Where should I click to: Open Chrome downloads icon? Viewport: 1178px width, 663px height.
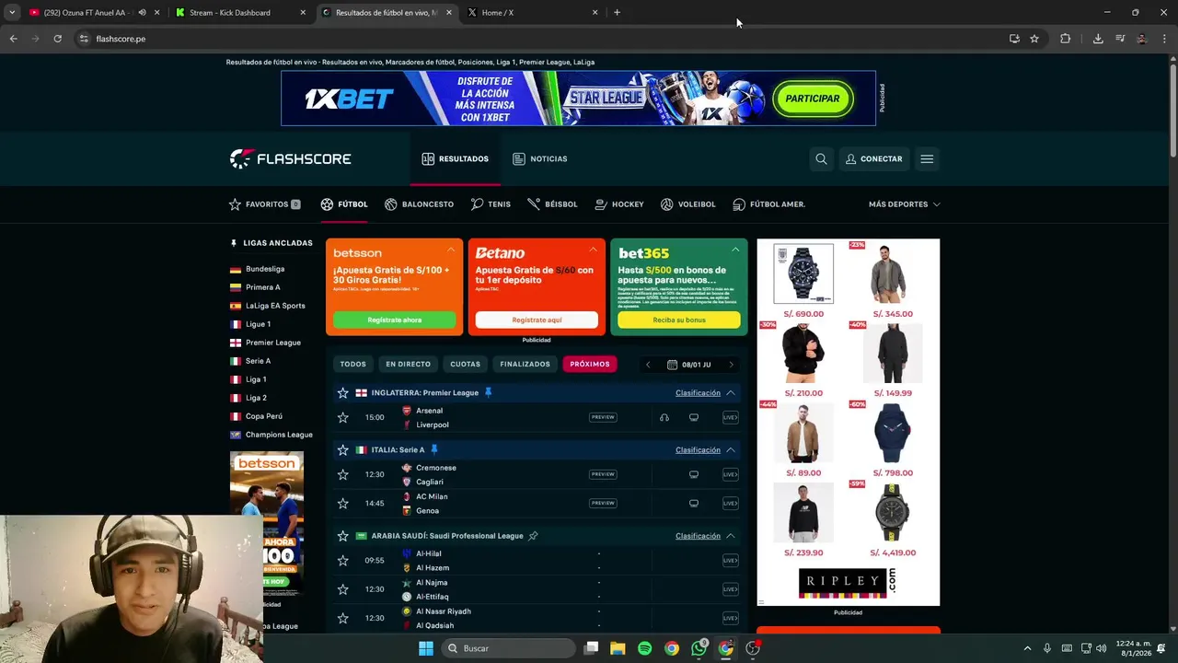(x=1098, y=39)
